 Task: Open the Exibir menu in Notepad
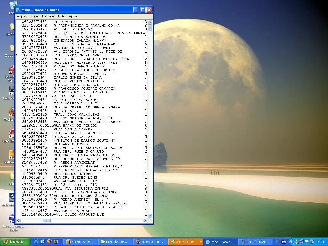tap(62, 16)
